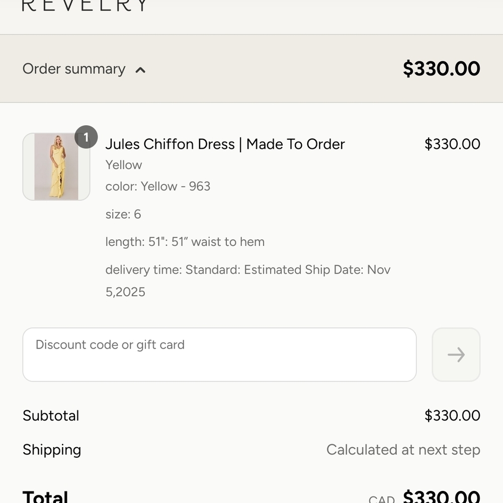Screen dimensions: 503x503
Task: Click the size: 6 detail
Action: click(123, 214)
